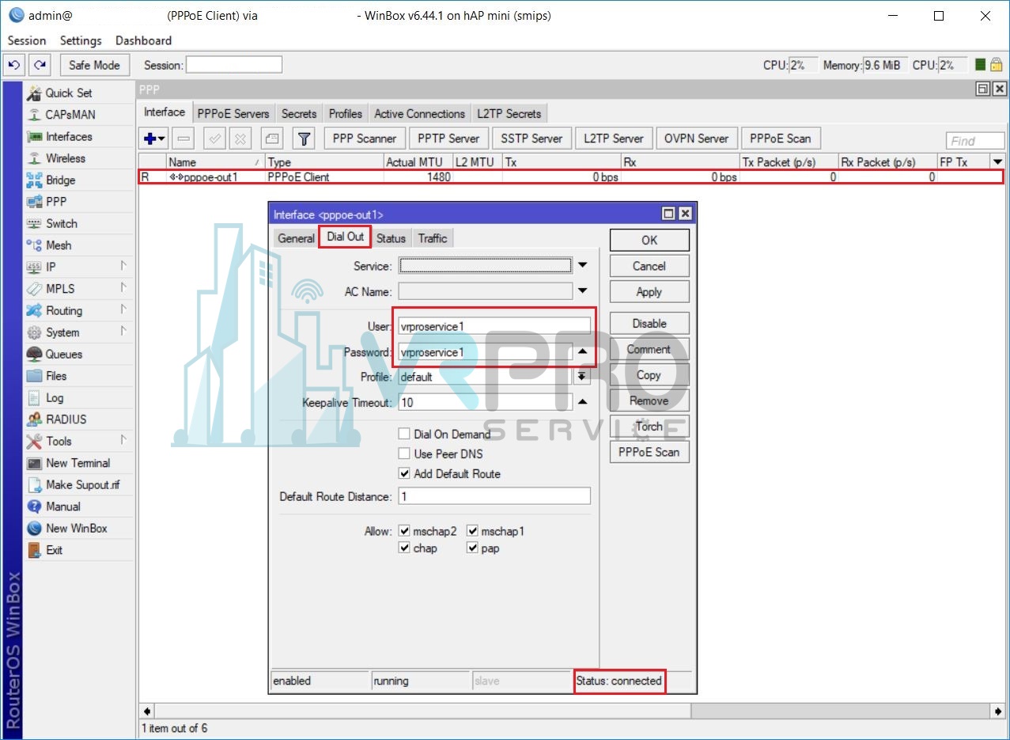Viewport: 1010px width, 740px height.
Task: Open New WinBox from sidebar
Action: tap(77, 529)
